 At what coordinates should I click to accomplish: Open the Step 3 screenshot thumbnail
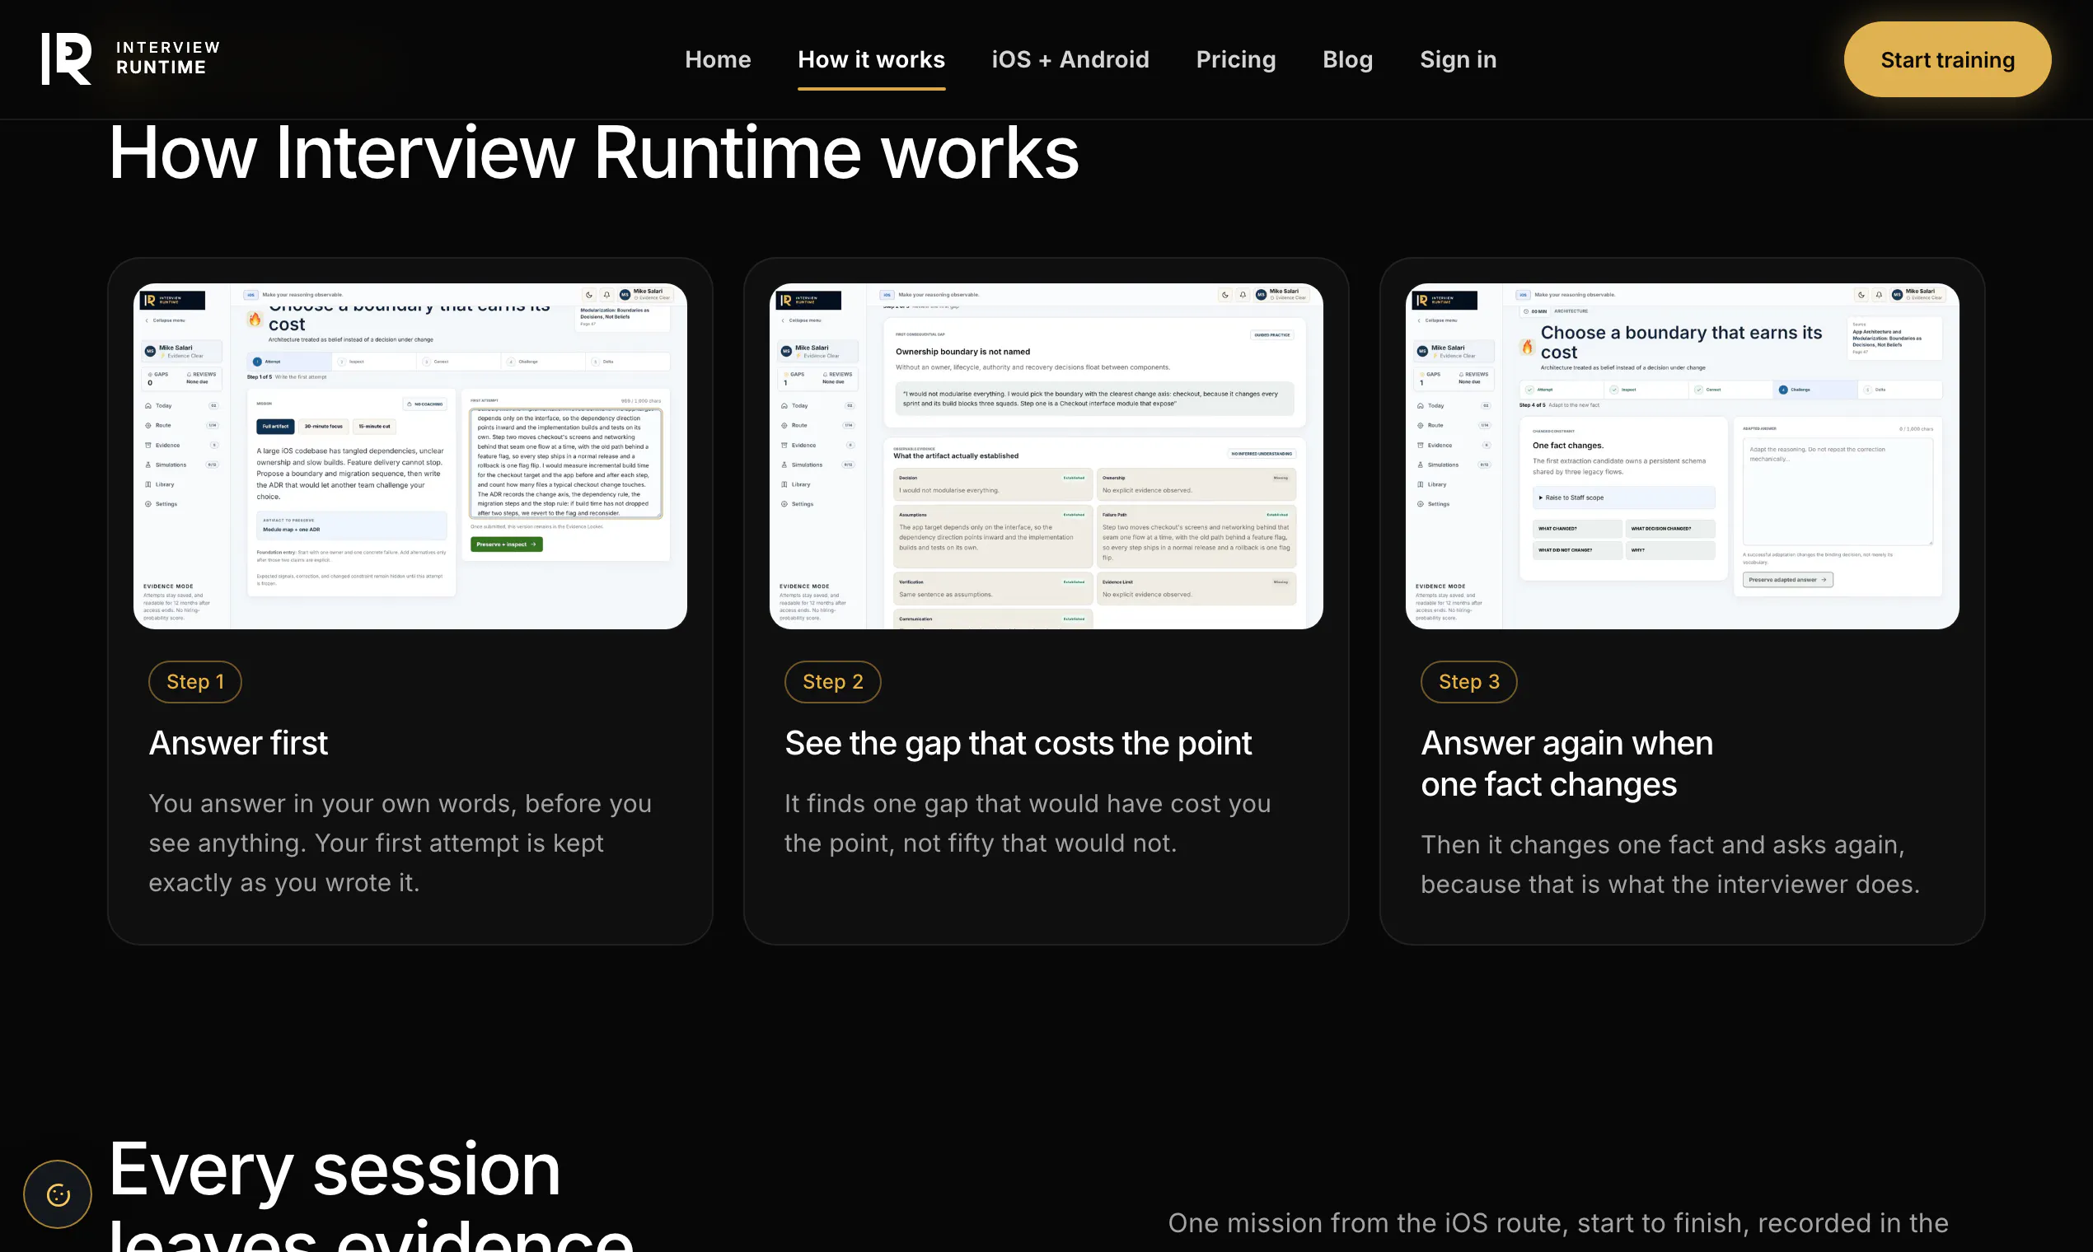tap(1682, 455)
